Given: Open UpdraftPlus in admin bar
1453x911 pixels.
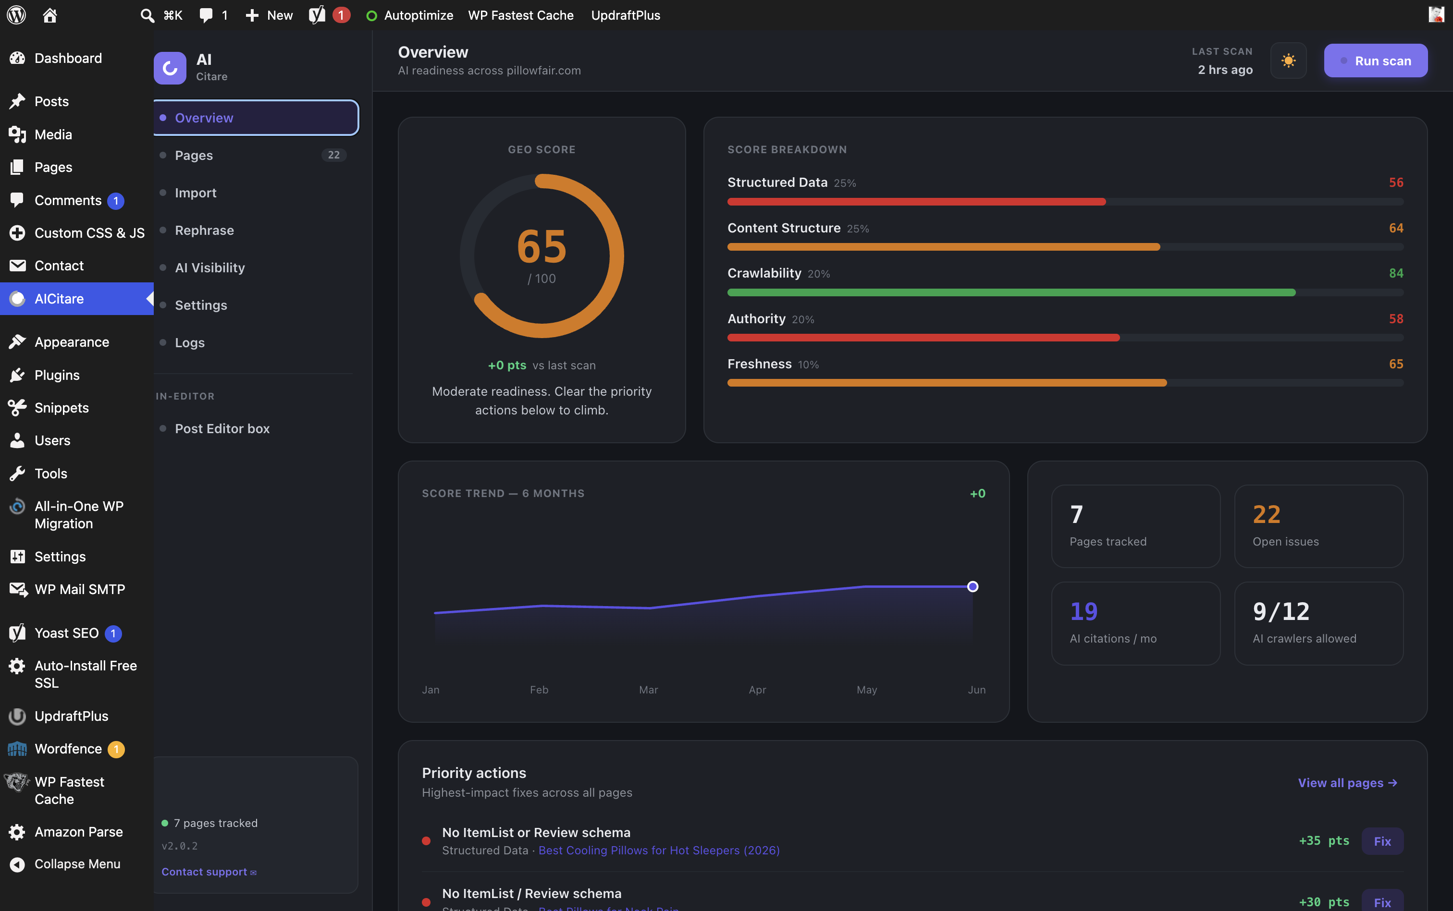Looking at the screenshot, I should point(626,15).
